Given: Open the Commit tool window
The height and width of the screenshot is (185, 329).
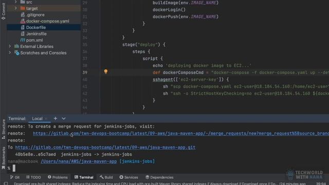Looking at the screenshot, I should [x=4, y=11].
